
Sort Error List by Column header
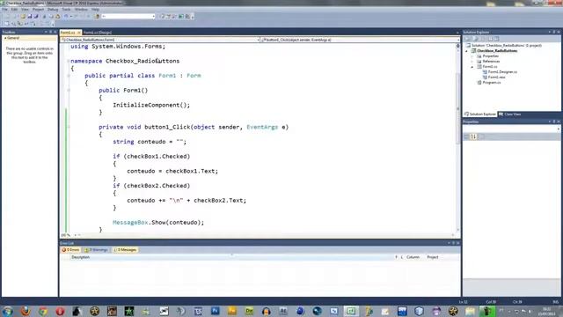click(413, 257)
